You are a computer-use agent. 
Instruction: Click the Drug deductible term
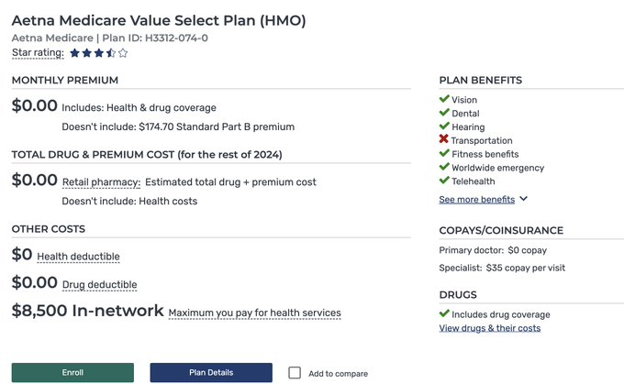coord(99,285)
